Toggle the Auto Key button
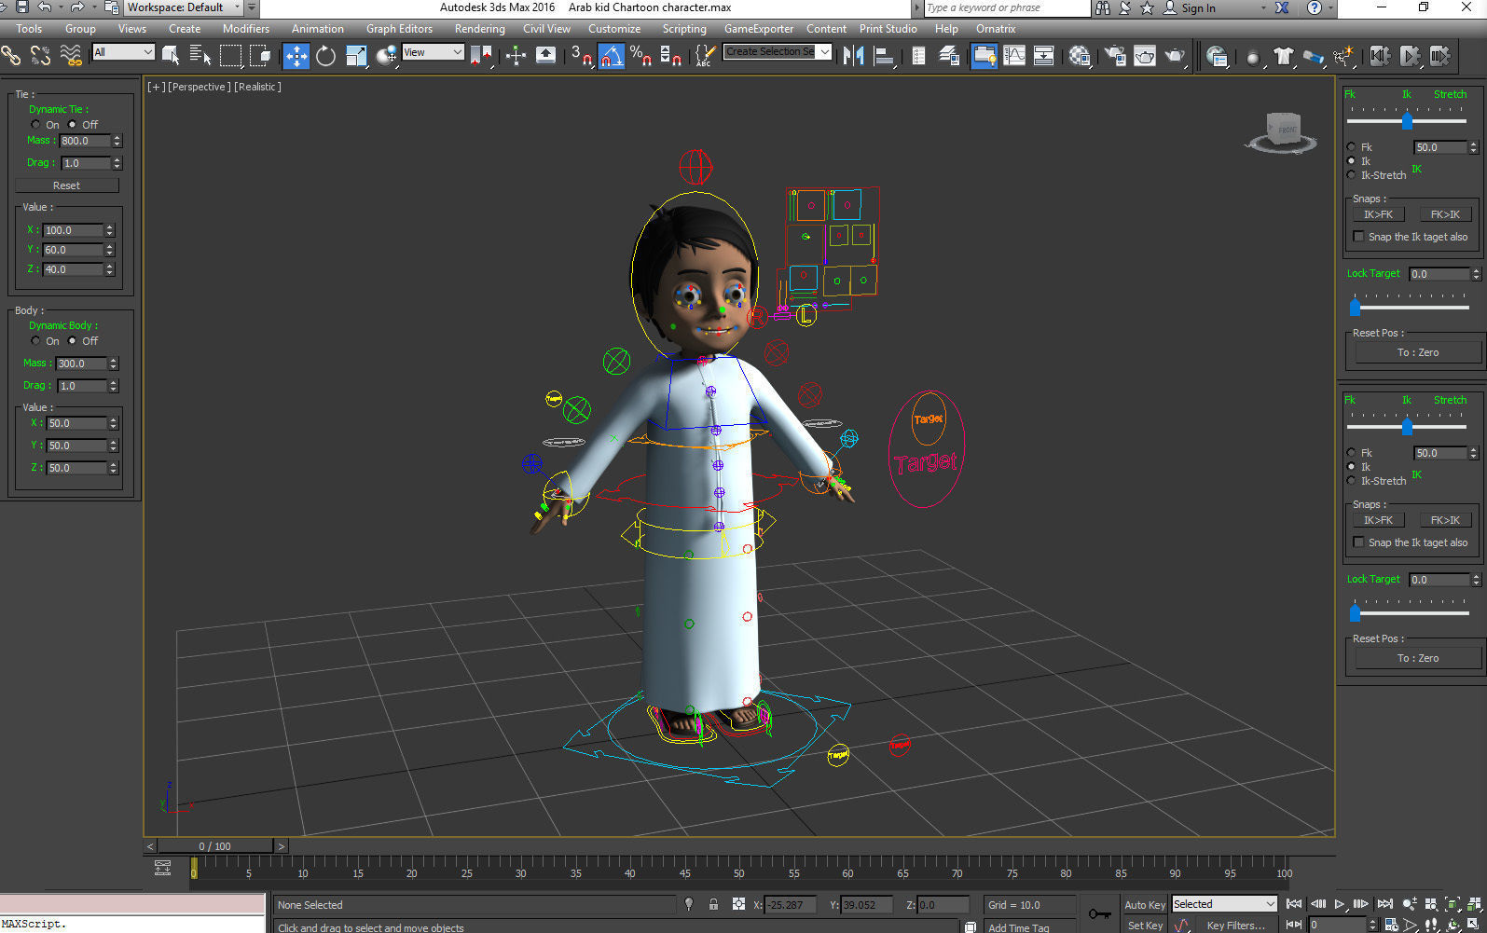 click(x=1145, y=905)
